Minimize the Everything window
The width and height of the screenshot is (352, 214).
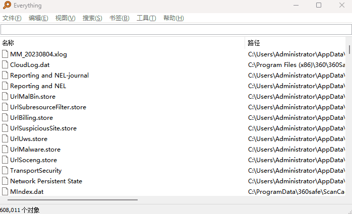(296, 5)
